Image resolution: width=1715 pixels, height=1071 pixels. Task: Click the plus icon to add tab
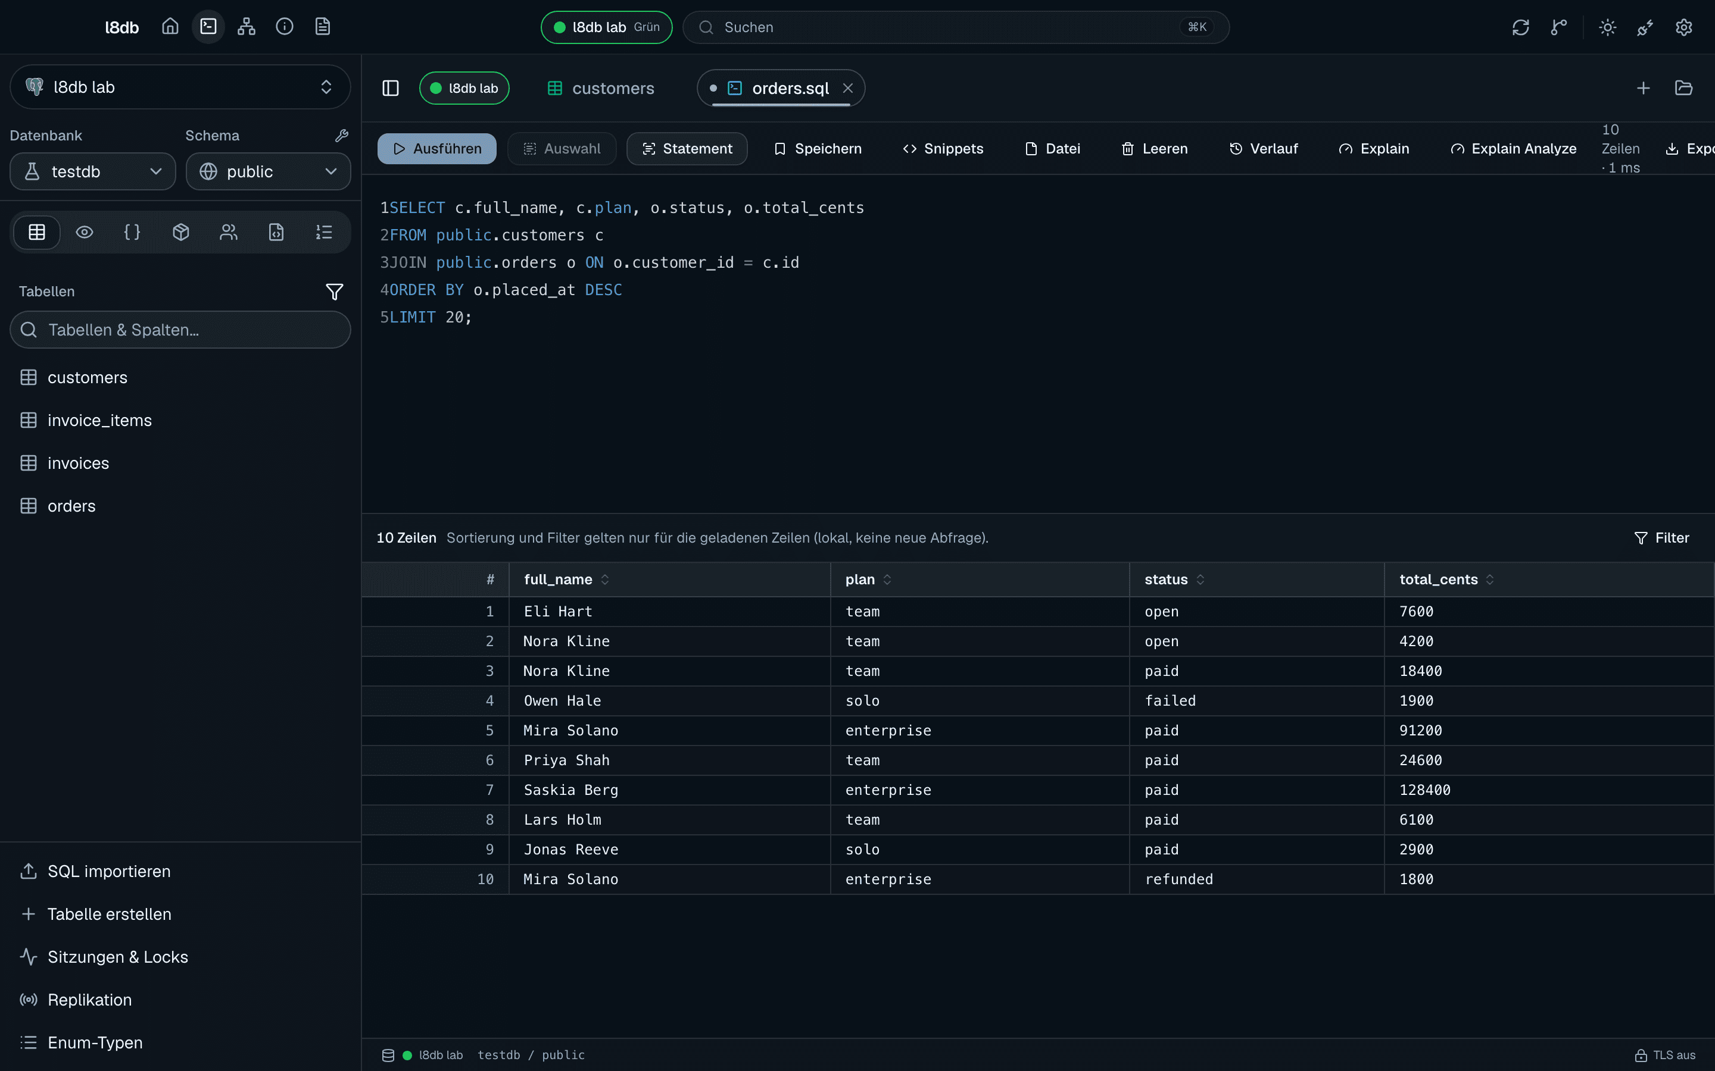(x=1644, y=88)
